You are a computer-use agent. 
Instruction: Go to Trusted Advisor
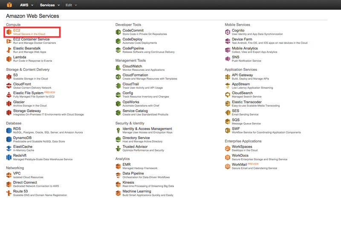pyautogui.click(x=135, y=147)
